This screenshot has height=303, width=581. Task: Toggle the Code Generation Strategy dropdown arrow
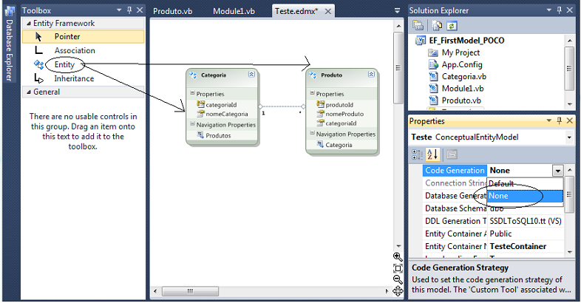[x=557, y=171]
